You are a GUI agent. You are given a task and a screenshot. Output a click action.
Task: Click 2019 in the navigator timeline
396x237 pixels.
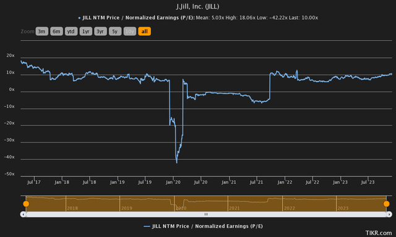pos(127,208)
